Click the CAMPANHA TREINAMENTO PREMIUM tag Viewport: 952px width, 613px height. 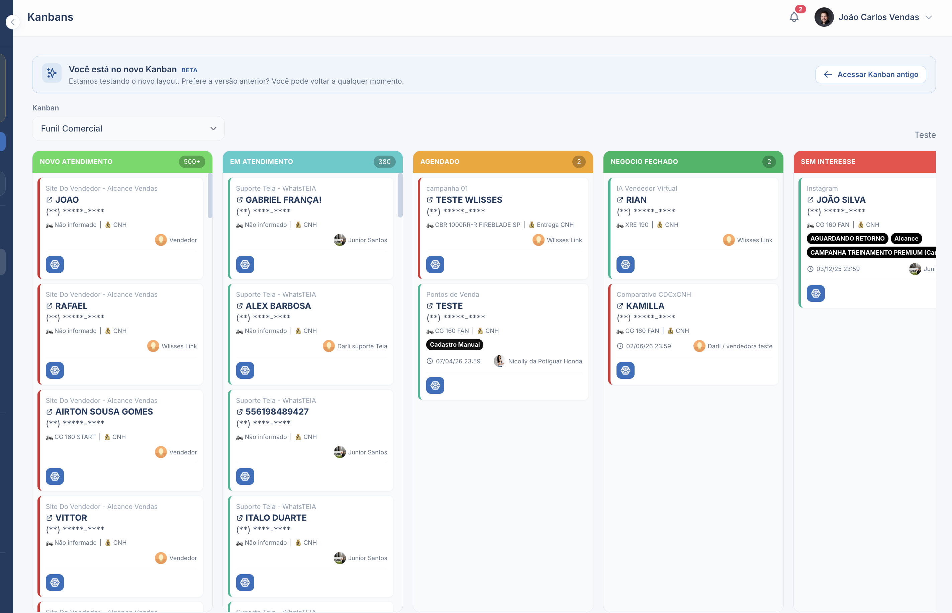click(x=871, y=252)
